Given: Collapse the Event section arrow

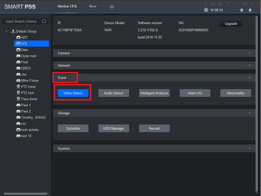Looking at the screenshot, I should point(249,78).
